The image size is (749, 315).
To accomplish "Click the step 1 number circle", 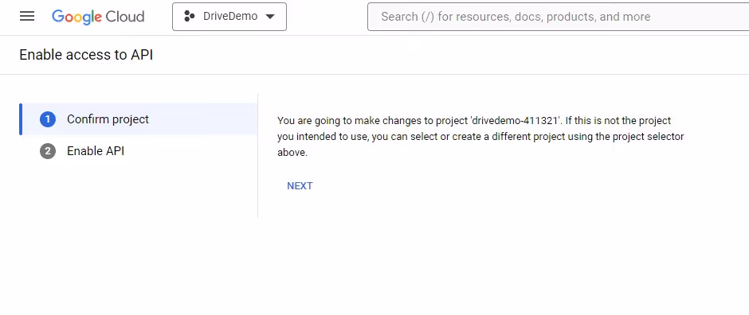I will (x=48, y=119).
